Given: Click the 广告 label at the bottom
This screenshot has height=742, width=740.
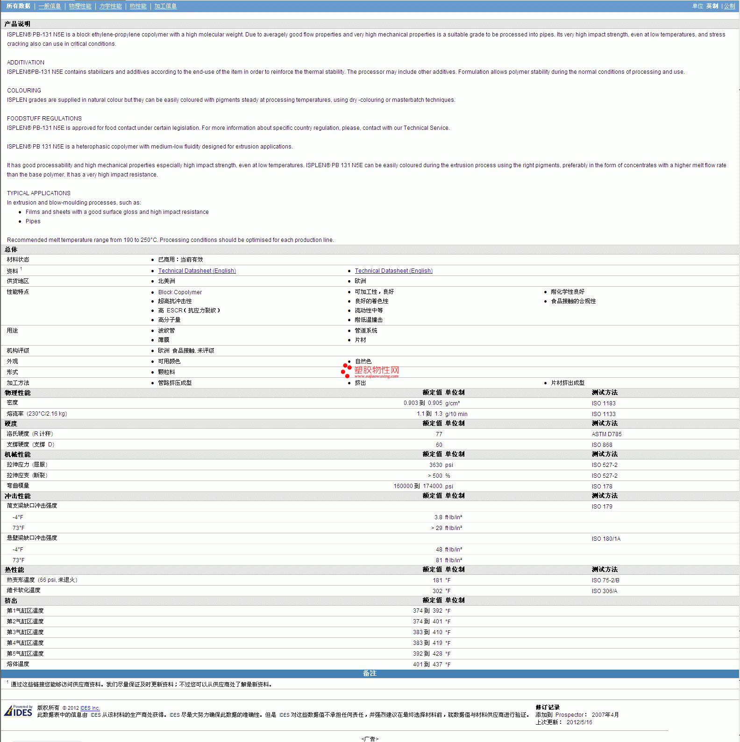Looking at the screenshot, I should [x=370, y=739].
